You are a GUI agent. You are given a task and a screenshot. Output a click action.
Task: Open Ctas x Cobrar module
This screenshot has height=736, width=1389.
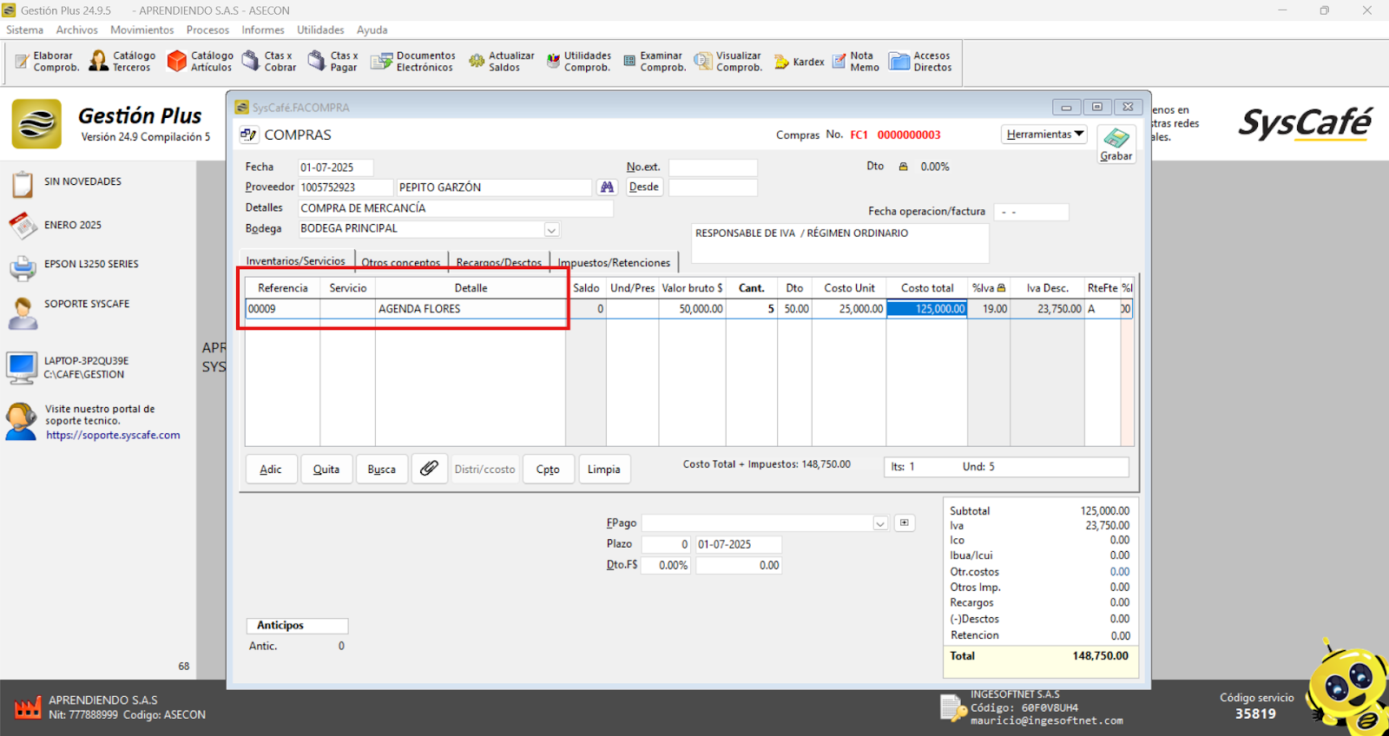(x=269, y=61)
